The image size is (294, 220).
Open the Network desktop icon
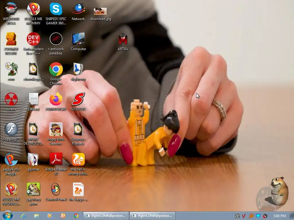tap(78, 11)
